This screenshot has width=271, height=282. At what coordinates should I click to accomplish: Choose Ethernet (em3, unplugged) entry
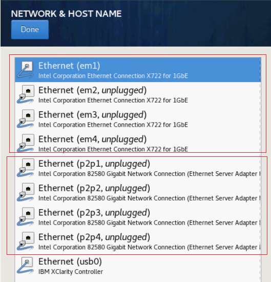pyautogui.click(x=138, y=119)
